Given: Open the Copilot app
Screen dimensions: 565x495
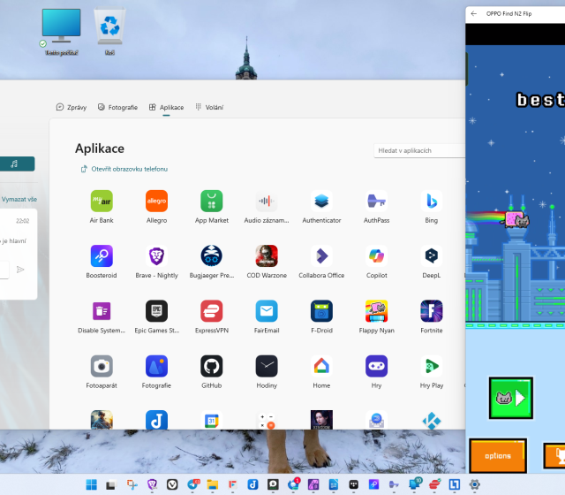Looking at the screenshot, I should 376,256.
